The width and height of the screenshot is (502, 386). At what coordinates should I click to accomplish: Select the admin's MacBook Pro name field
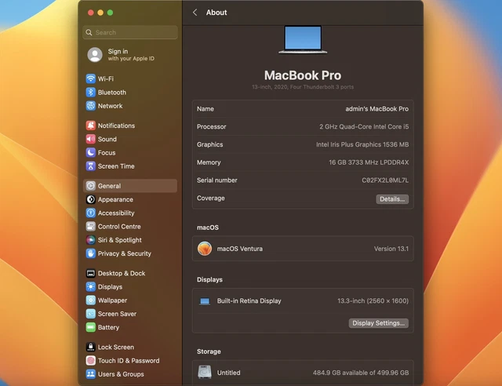(376, 109)
